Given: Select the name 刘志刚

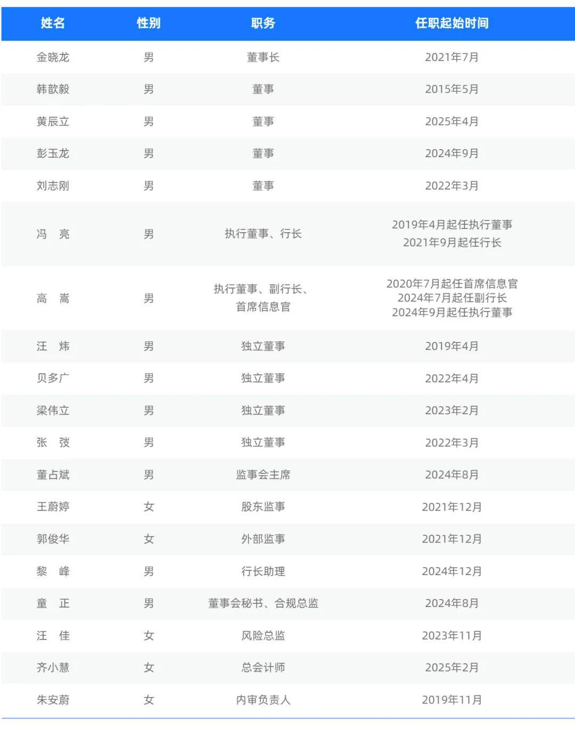Looking at the screenshot, I should pyautogui.click(x=53, y=186).
